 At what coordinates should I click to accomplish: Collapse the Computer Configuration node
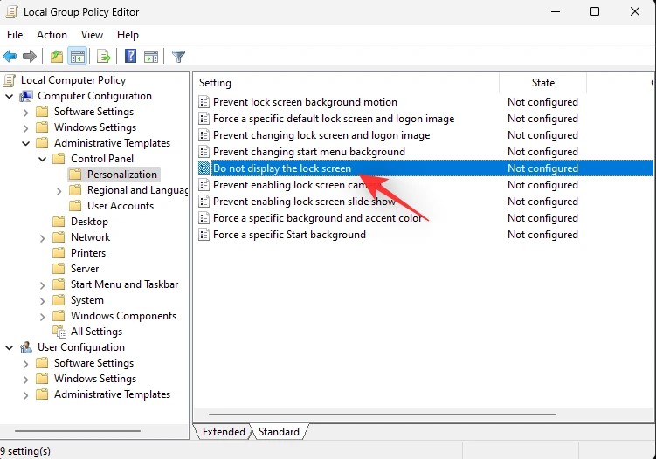tap(10, 96)
